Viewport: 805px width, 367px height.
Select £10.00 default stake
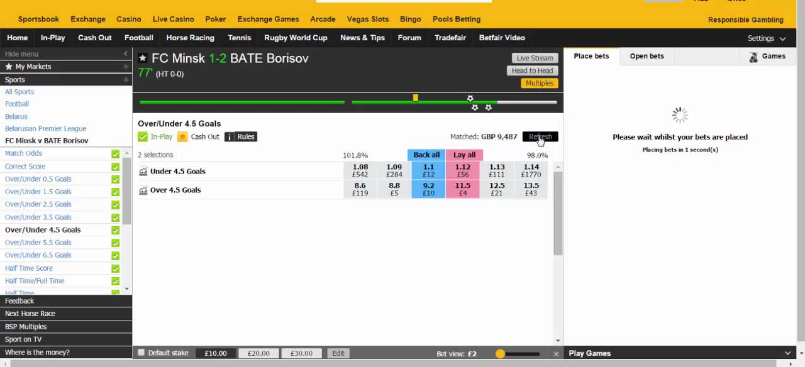coord(216,353)
